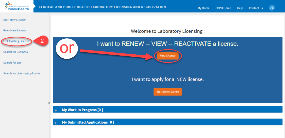The height and width of the screenshot is (138, 285).
Task: Go to My Home in the header
Action: click(204, 8)
